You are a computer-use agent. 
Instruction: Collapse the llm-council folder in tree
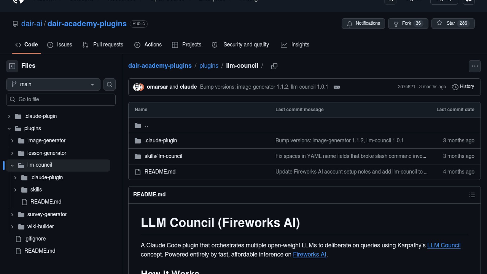tap(12, 165)
